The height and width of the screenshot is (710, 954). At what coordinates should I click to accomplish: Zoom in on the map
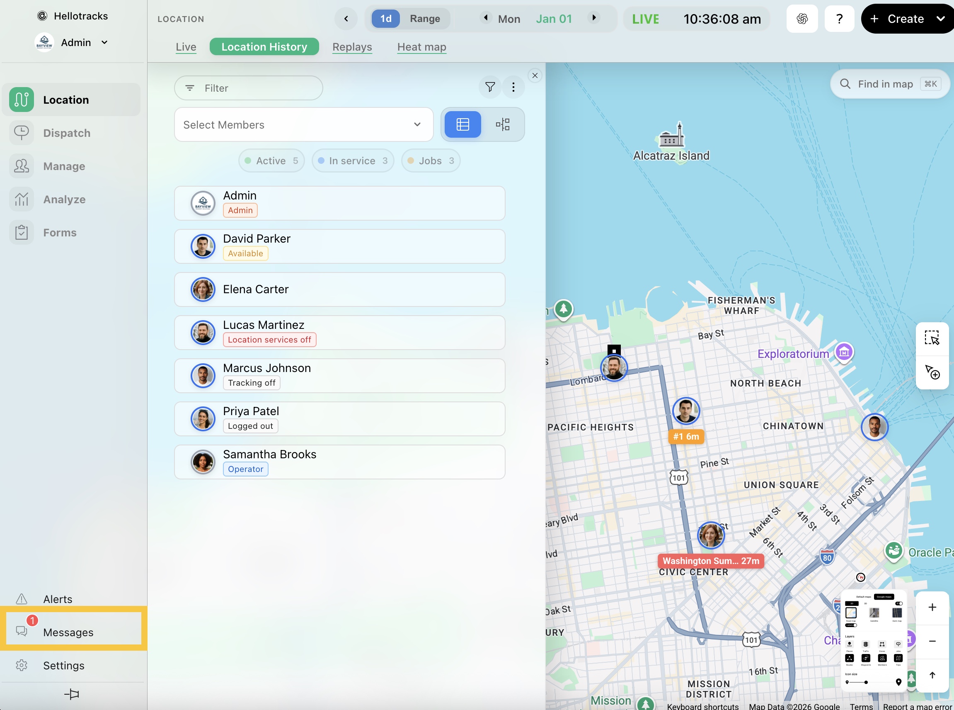932,607
